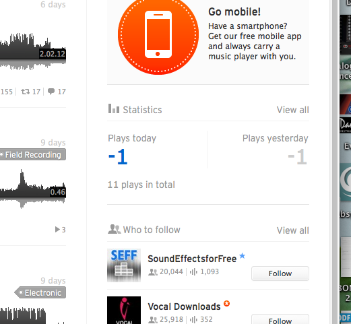
Task: Click the Who to follow people icon
Action: (114, 229)
